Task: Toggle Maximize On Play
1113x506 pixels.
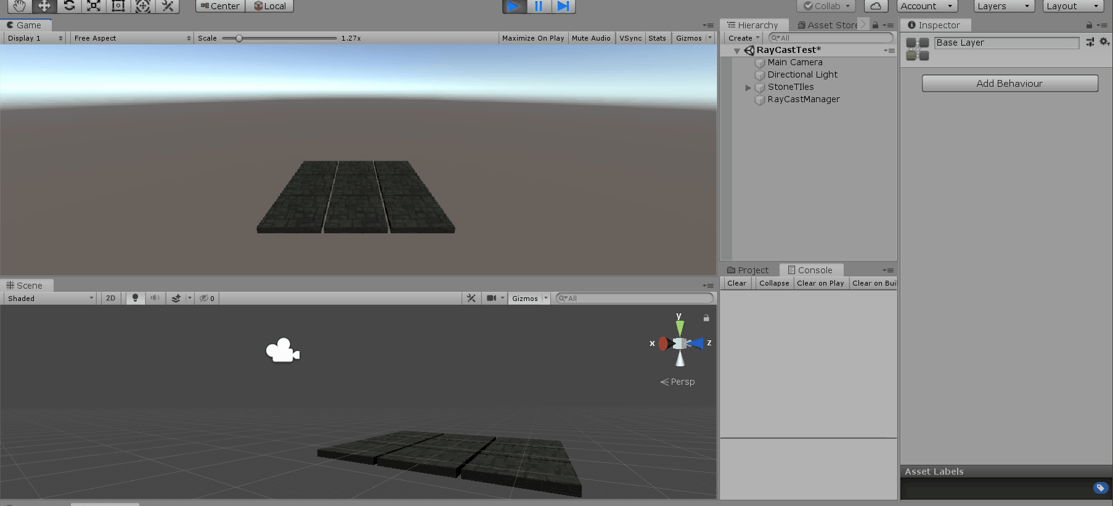Action: [532, 38]
